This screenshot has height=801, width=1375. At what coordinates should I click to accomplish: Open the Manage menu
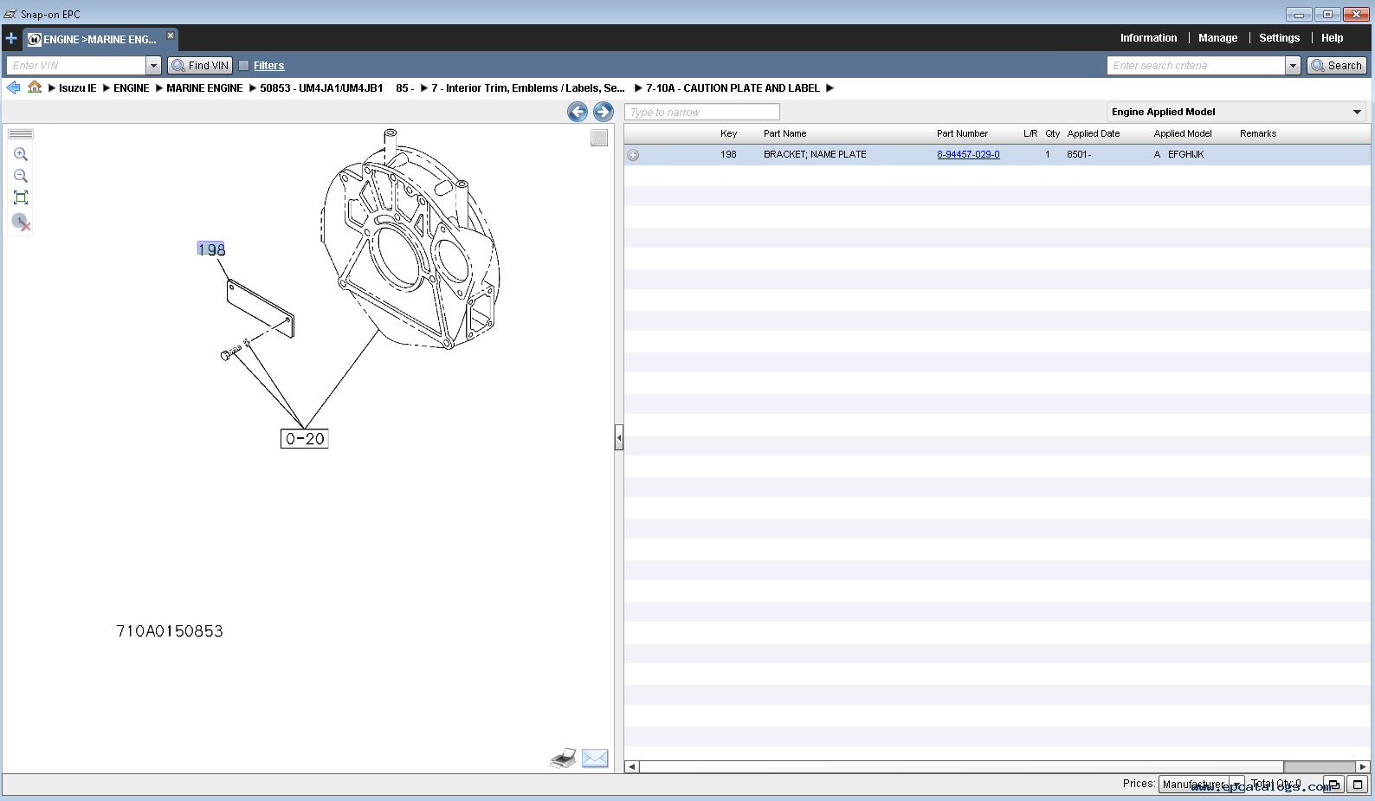click(x=1217, y=38)
